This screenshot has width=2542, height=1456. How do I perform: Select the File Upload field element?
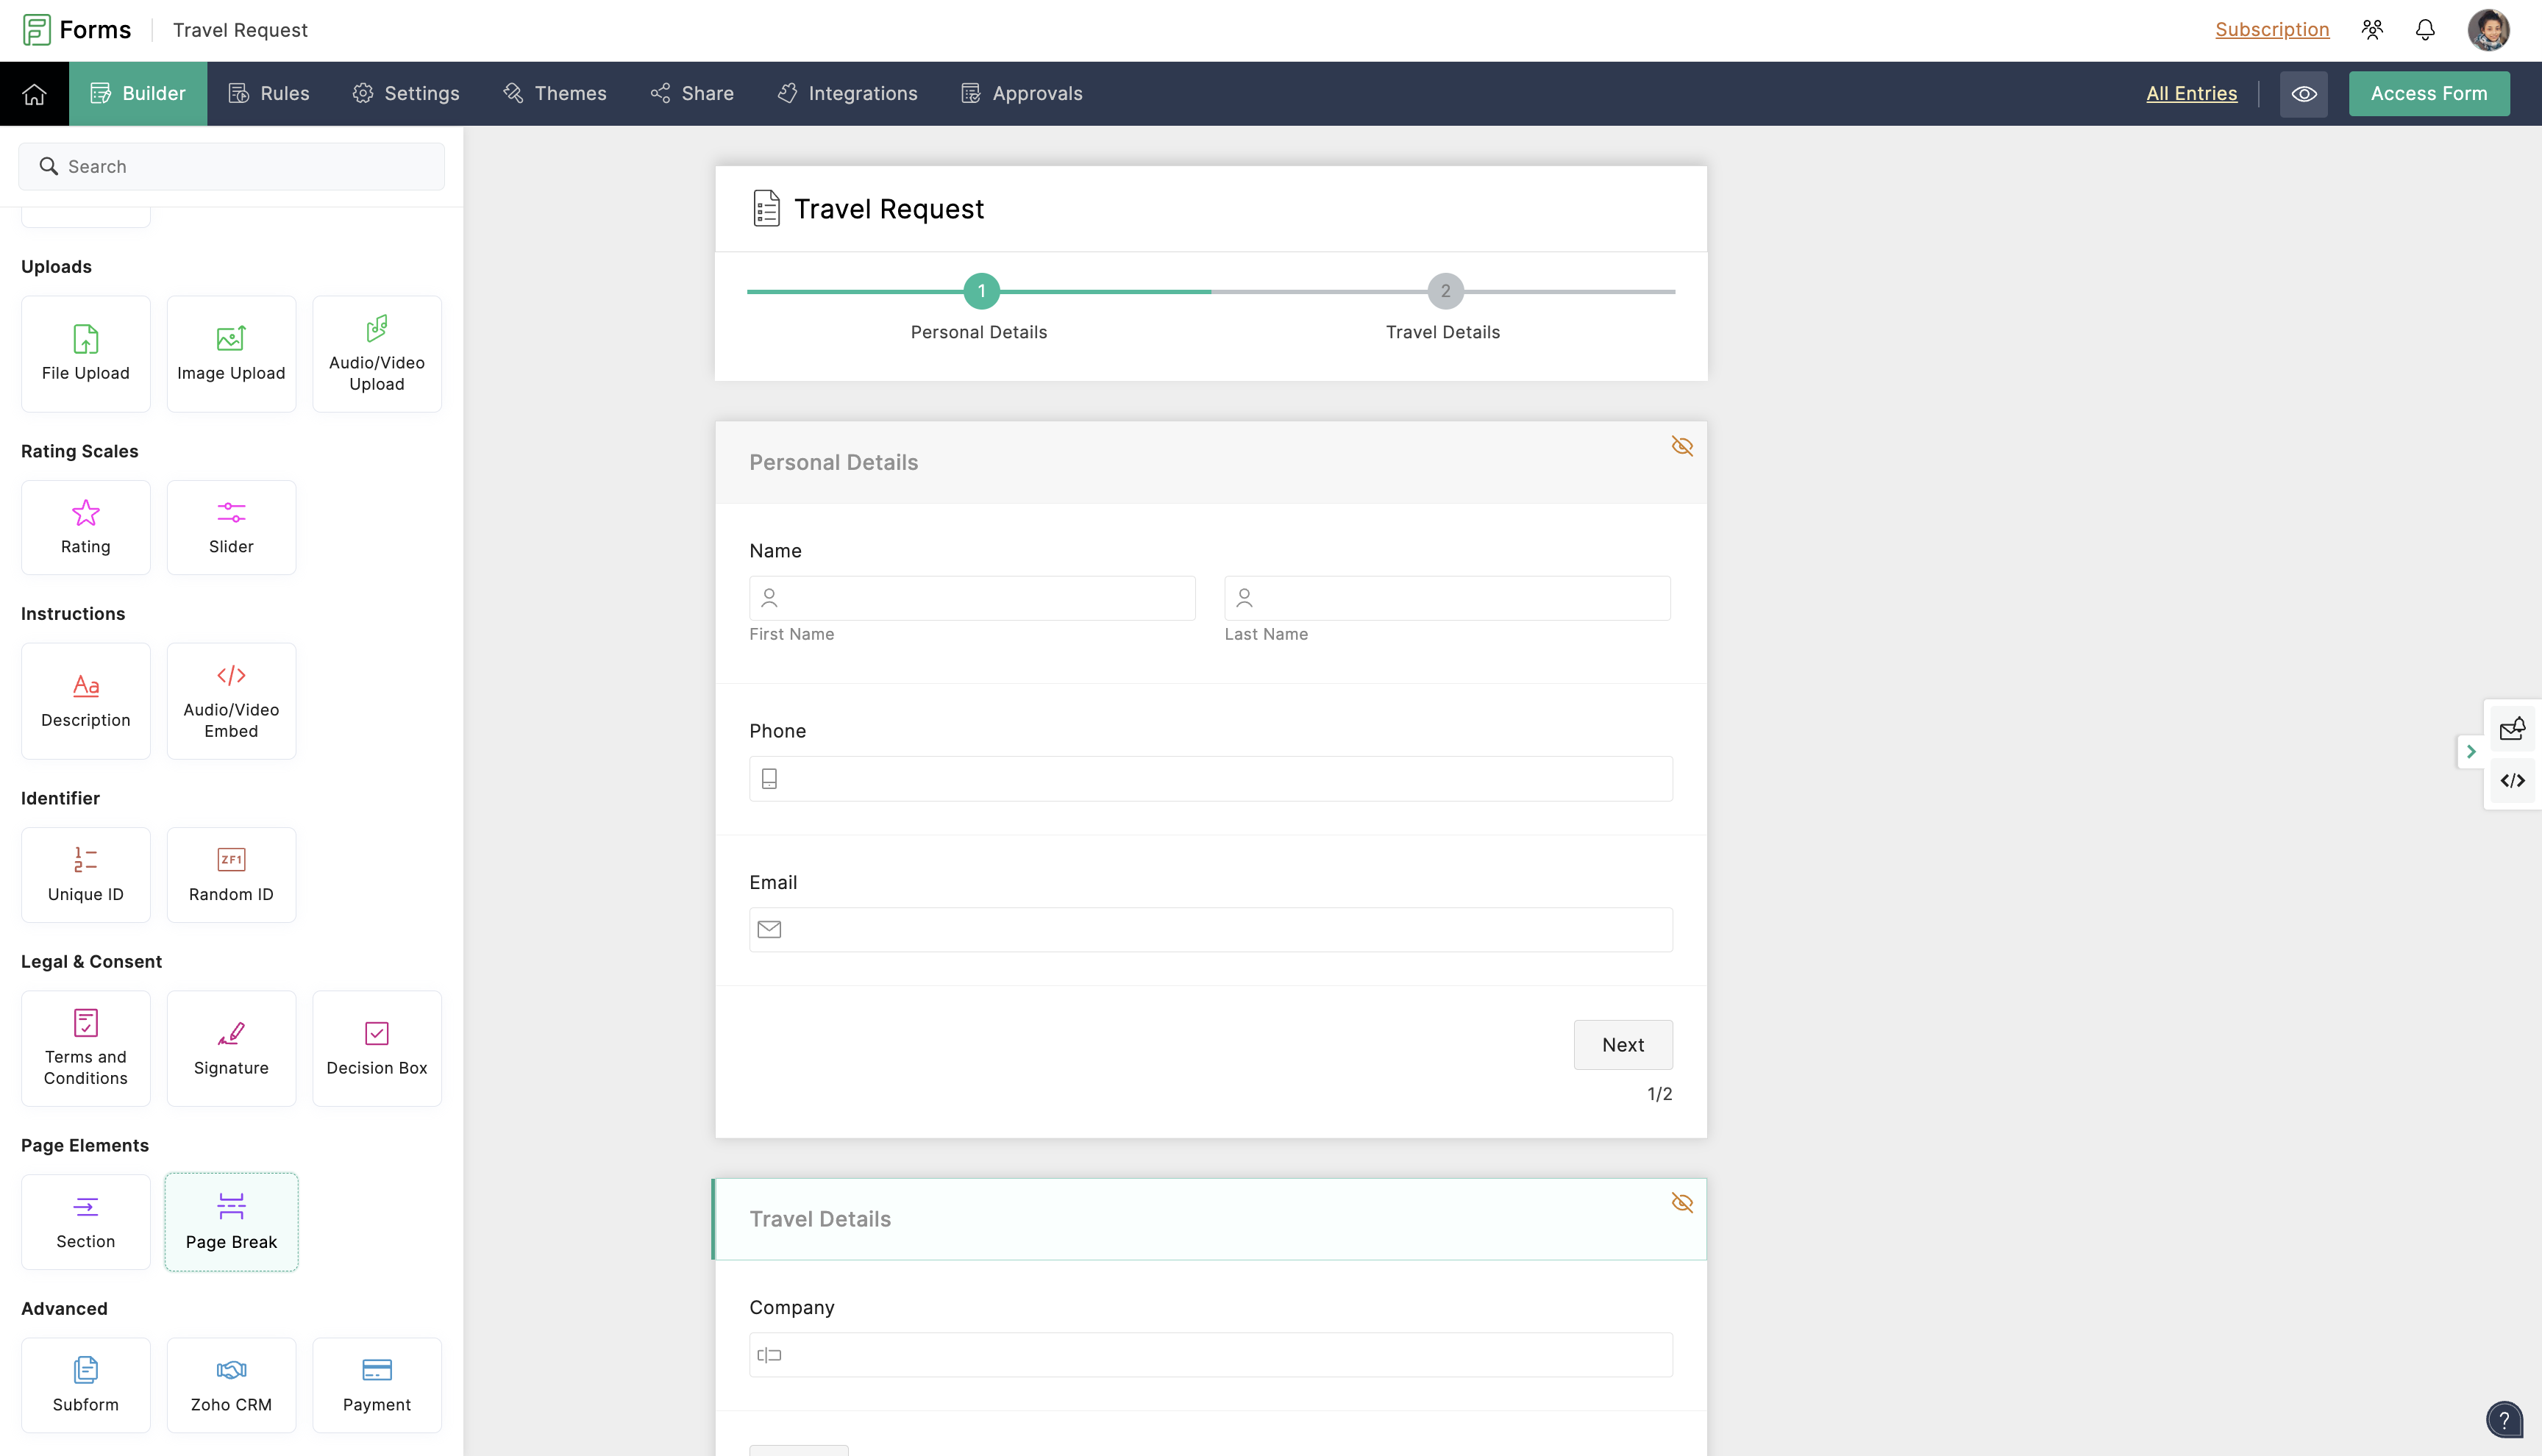(x=85, y=353)
